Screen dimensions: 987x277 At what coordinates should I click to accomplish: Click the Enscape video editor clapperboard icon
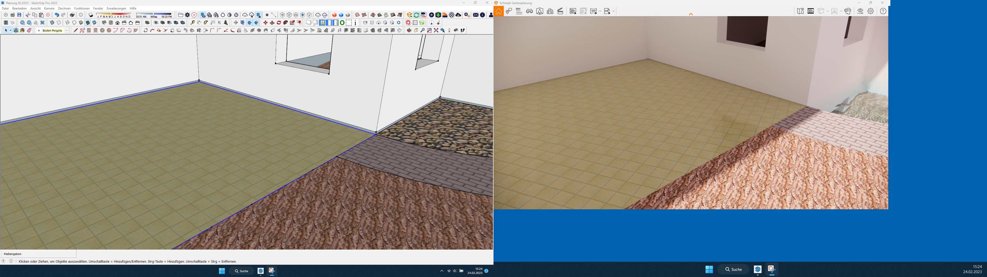tap(560, 11)
